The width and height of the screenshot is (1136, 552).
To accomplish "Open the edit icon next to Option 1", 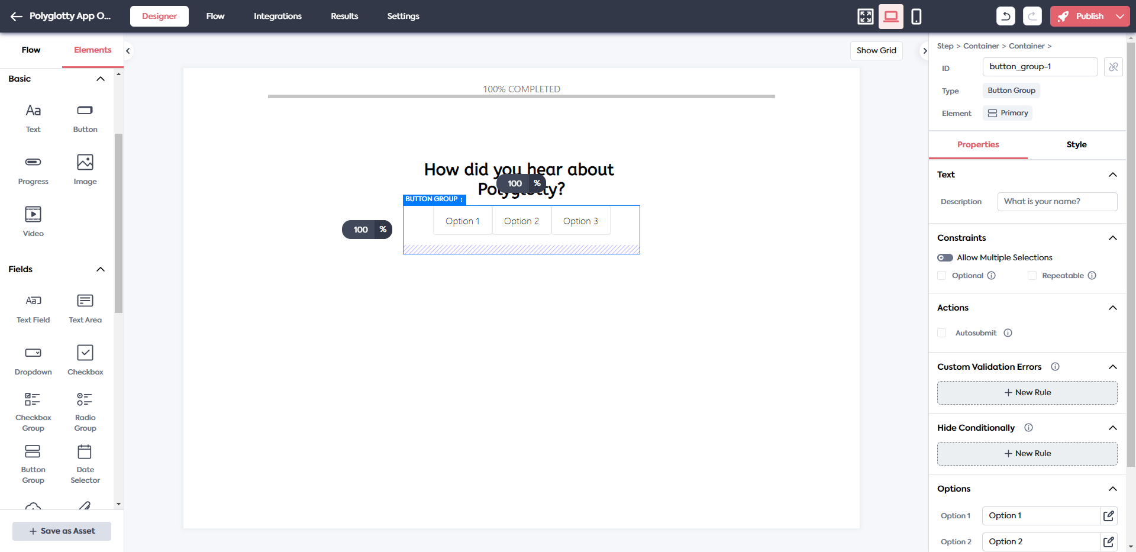I will point(1109,515).
